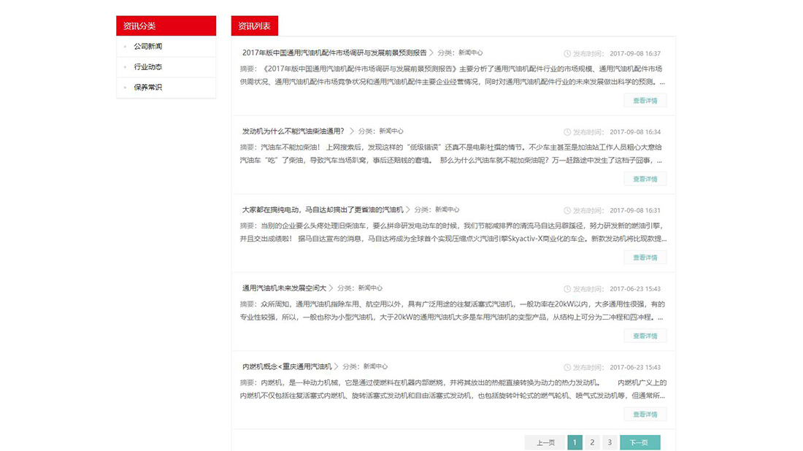Open the 公司新闻 category

(148, 47)
